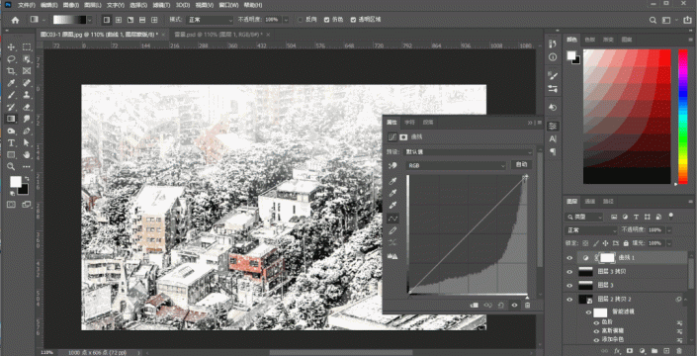Image resolution: width=697 pixels, height=356 pixels.
Task: Click the 自动 auto button in Curves
Action: [521, 164]
